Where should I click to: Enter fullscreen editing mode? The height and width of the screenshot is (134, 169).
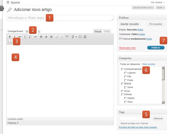coord(80,36)
